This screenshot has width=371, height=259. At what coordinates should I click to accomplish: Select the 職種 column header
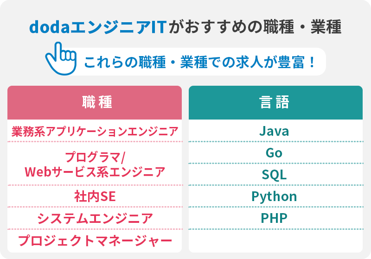(95, 102)
